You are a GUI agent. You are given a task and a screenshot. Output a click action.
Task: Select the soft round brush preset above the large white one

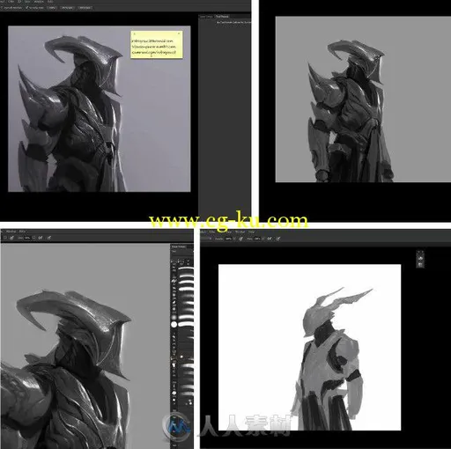[x=174, y=318]
